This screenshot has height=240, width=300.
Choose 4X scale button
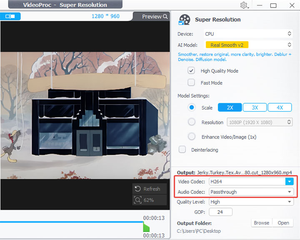coord(280,107)
